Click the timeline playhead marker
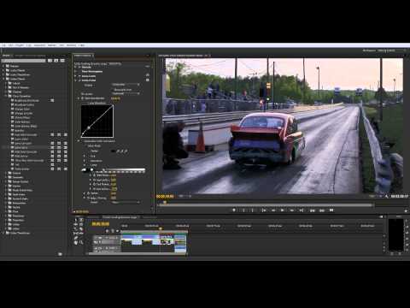 (161, 228)
